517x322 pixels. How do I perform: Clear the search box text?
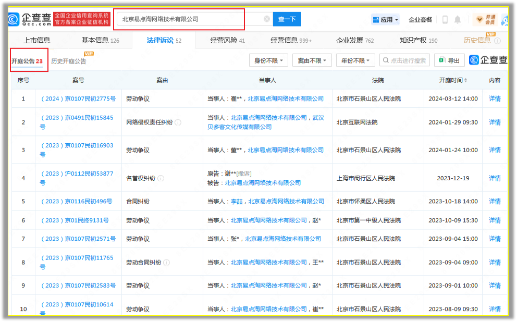click(267, 19)
